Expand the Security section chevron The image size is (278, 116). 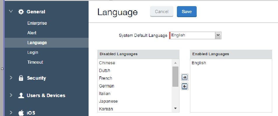pos(11,78)
